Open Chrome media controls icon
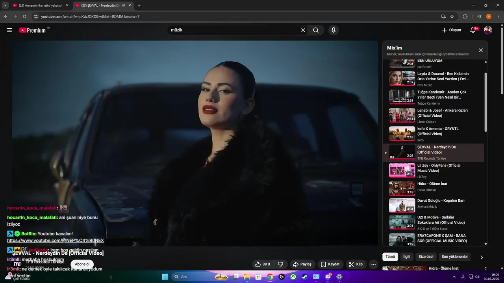504x283 pixels. pos(479,17)
